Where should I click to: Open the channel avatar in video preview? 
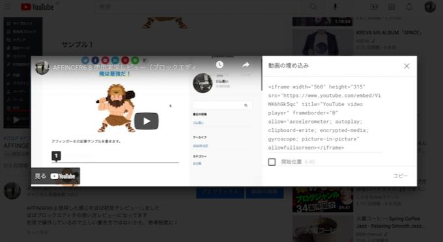[x=42, y=67]
